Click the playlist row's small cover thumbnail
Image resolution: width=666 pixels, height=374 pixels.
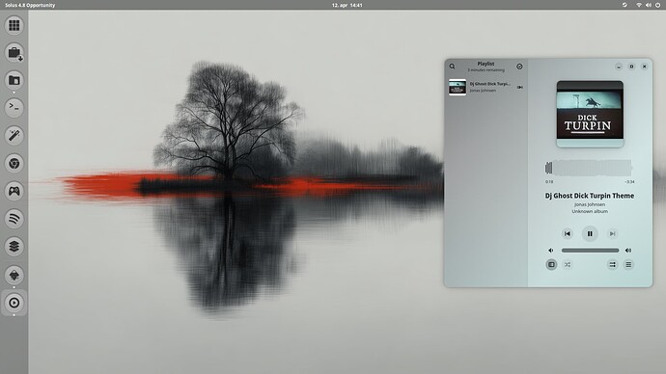point(458,87)
